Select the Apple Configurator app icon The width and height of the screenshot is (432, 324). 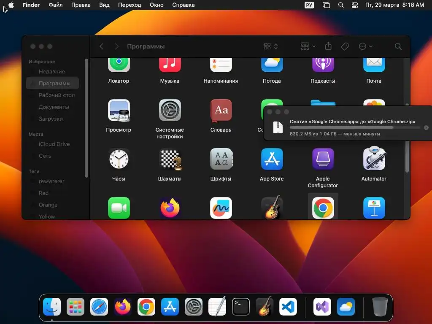click(x=323, y=159)
